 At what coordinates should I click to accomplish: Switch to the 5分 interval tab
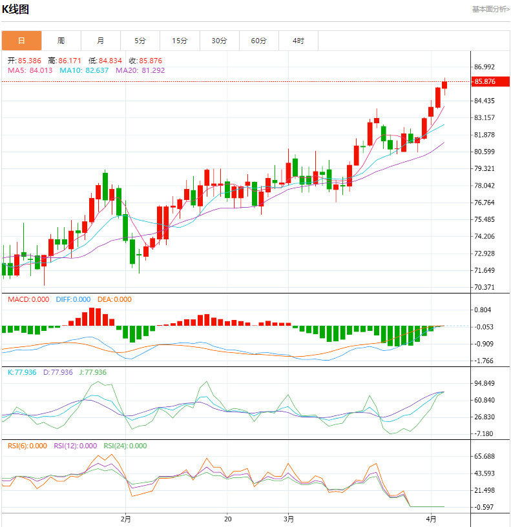(140, 41)
